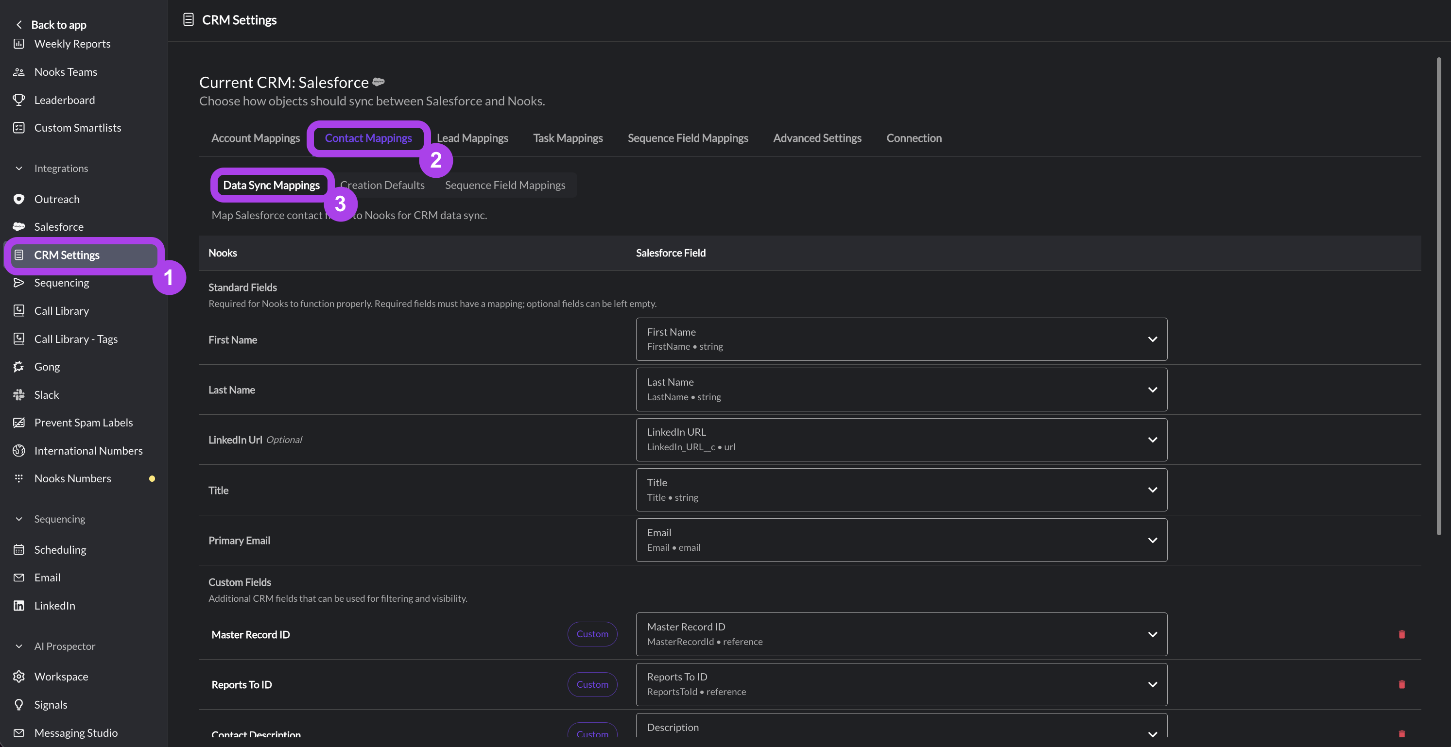This screenshot has width=1451, height=747.
Task: Click the Call Library - Tags icon
Action: pos(18,339)
